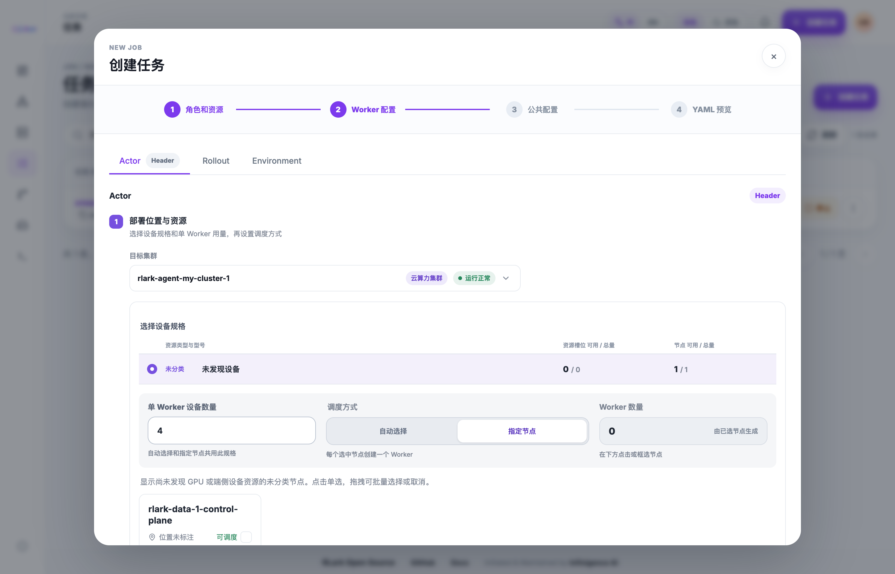The height and width of the screenshot is (574, 895).
Task: Click the 未发现设备 row label
Action: coord(221,369)
